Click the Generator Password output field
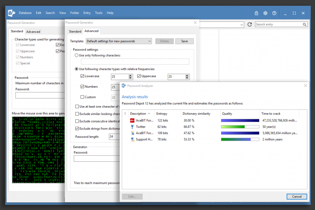Viewport: 315px width, 210px height. coord(97,159)
